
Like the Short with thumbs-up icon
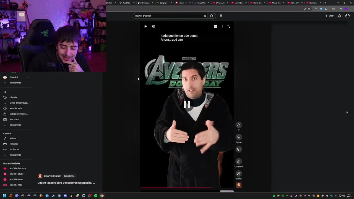click(239, 125)
